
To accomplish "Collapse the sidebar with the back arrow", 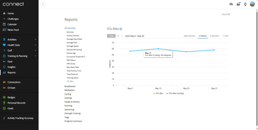I will coord(43,4).
